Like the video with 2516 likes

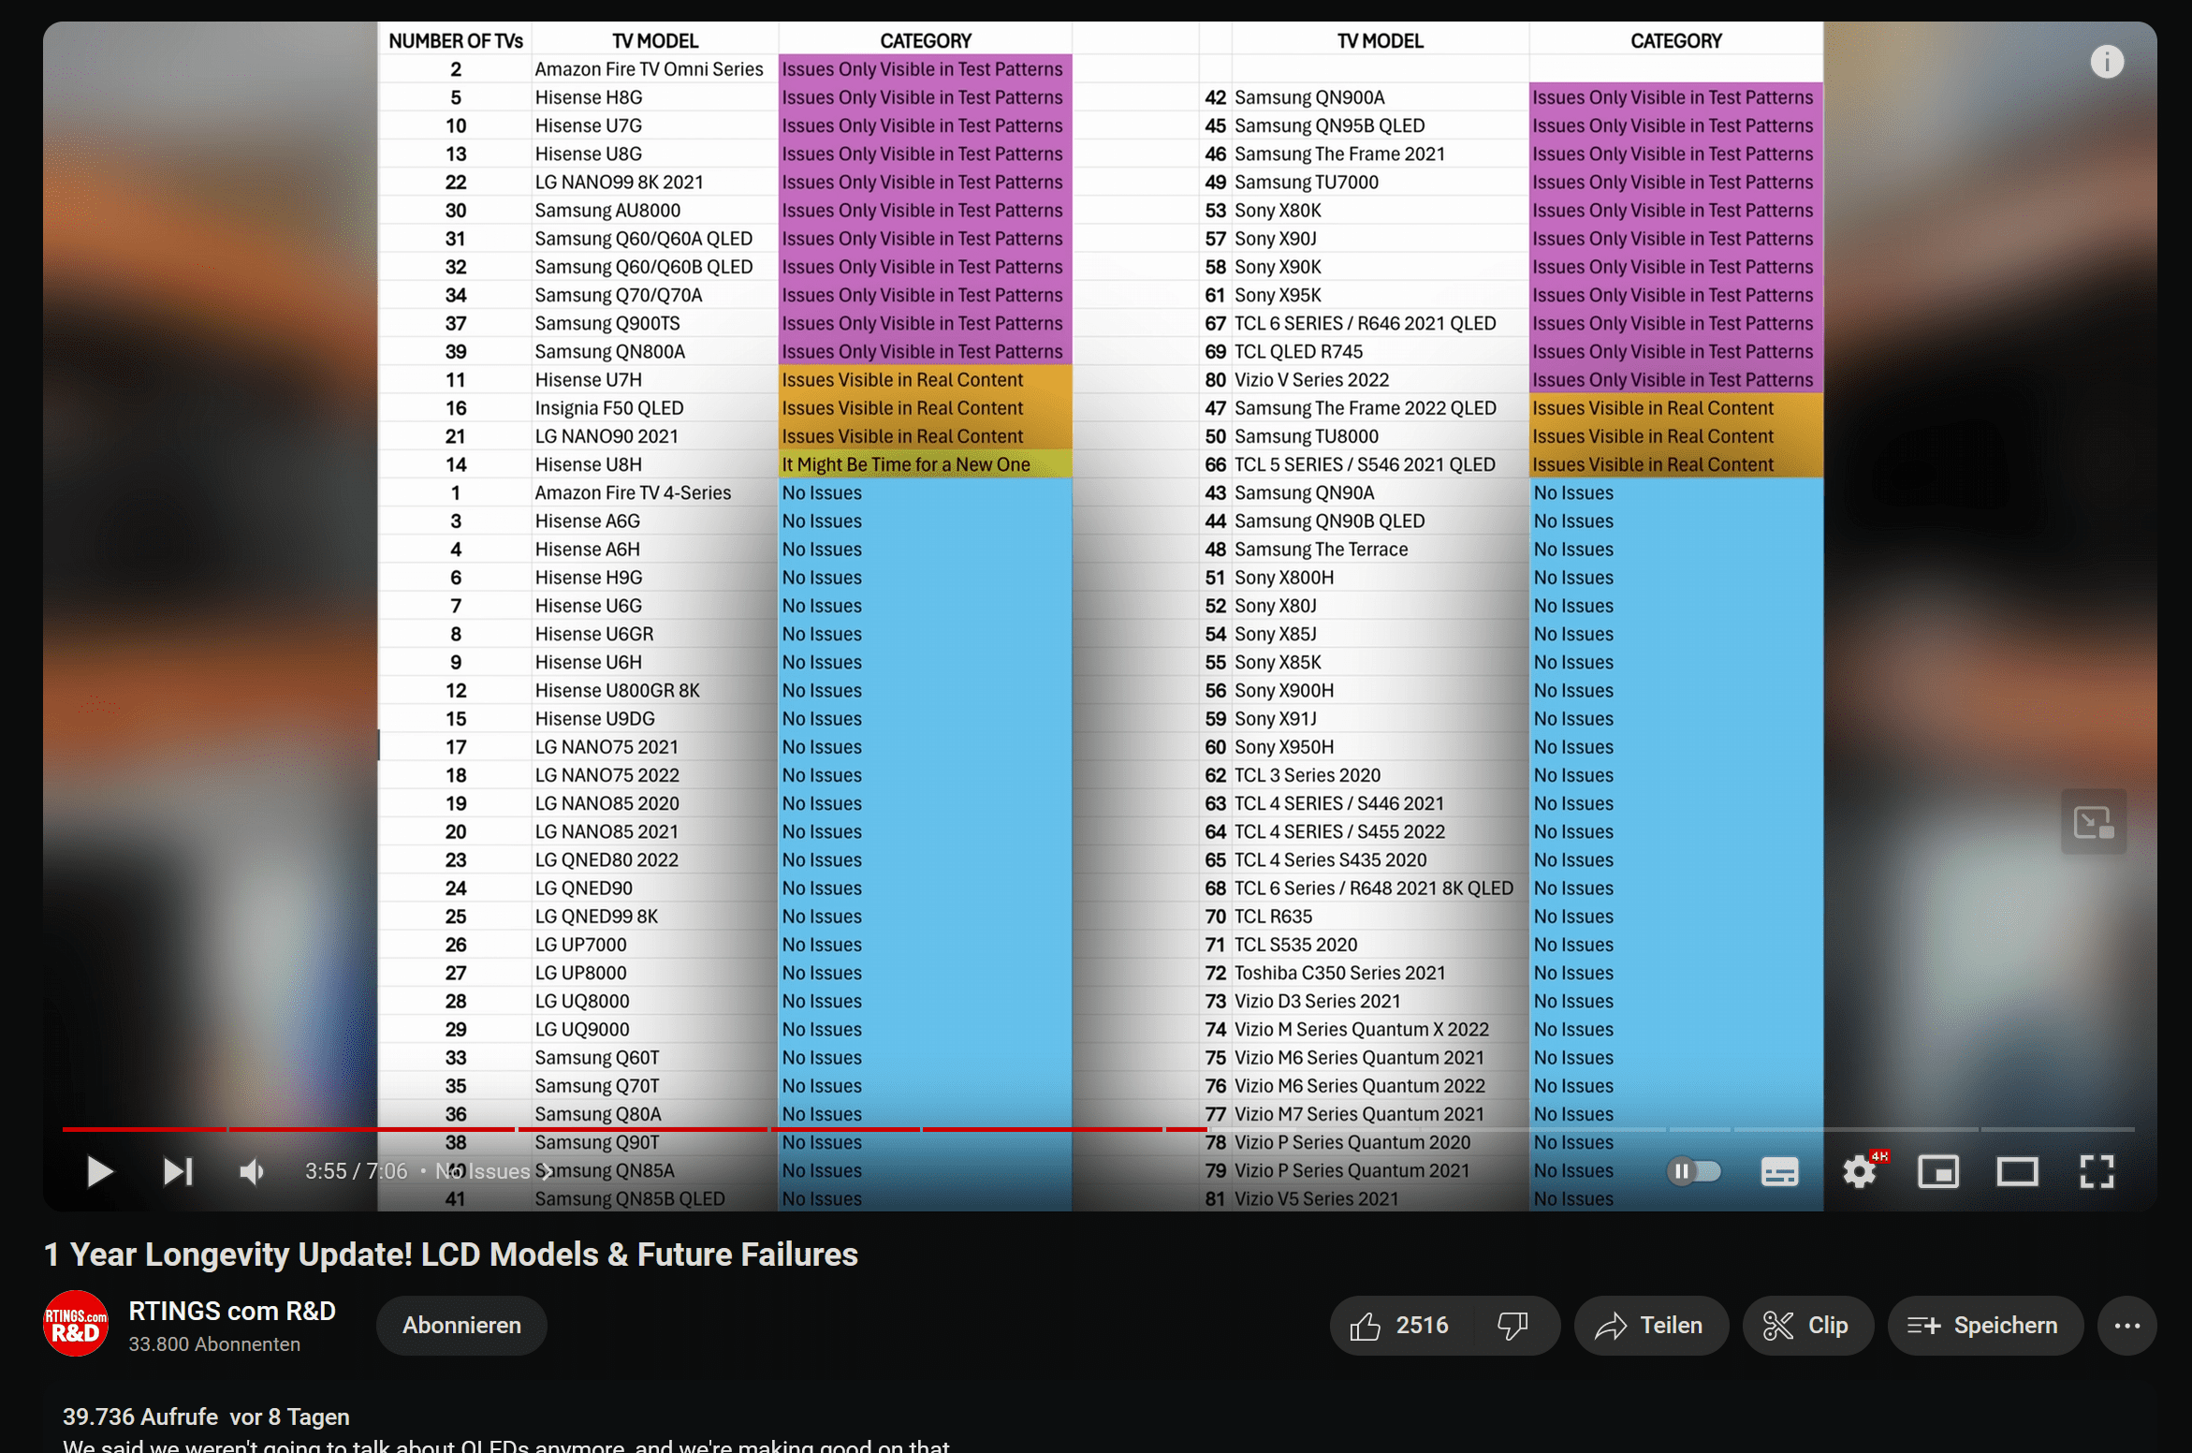(x=1399, y=1325)
